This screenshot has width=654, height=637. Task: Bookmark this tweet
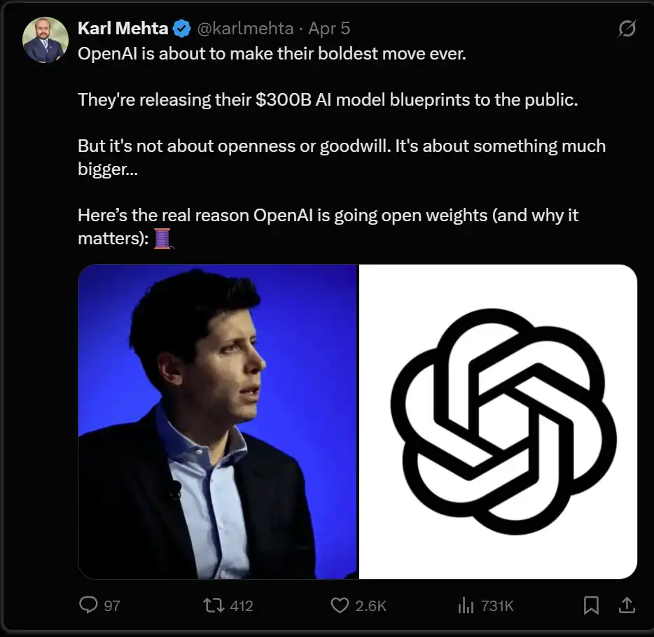pos(591,605)
